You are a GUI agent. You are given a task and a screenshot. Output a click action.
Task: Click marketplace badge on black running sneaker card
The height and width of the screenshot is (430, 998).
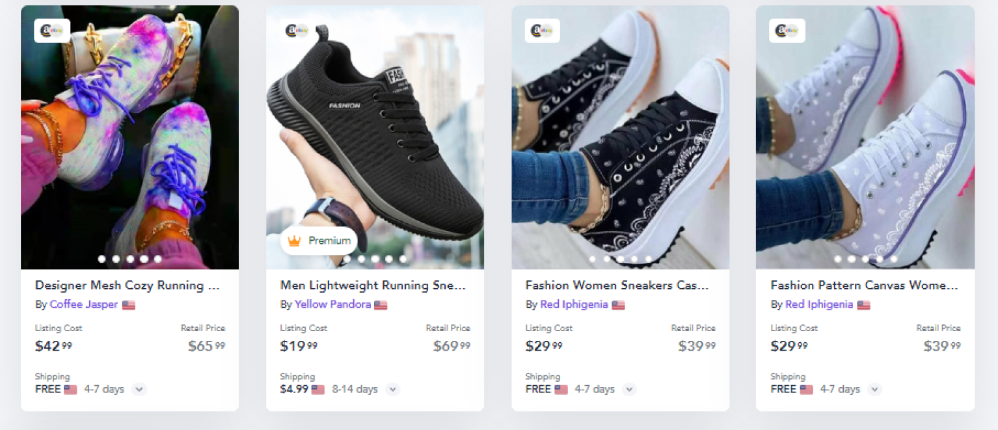point(297,31)
